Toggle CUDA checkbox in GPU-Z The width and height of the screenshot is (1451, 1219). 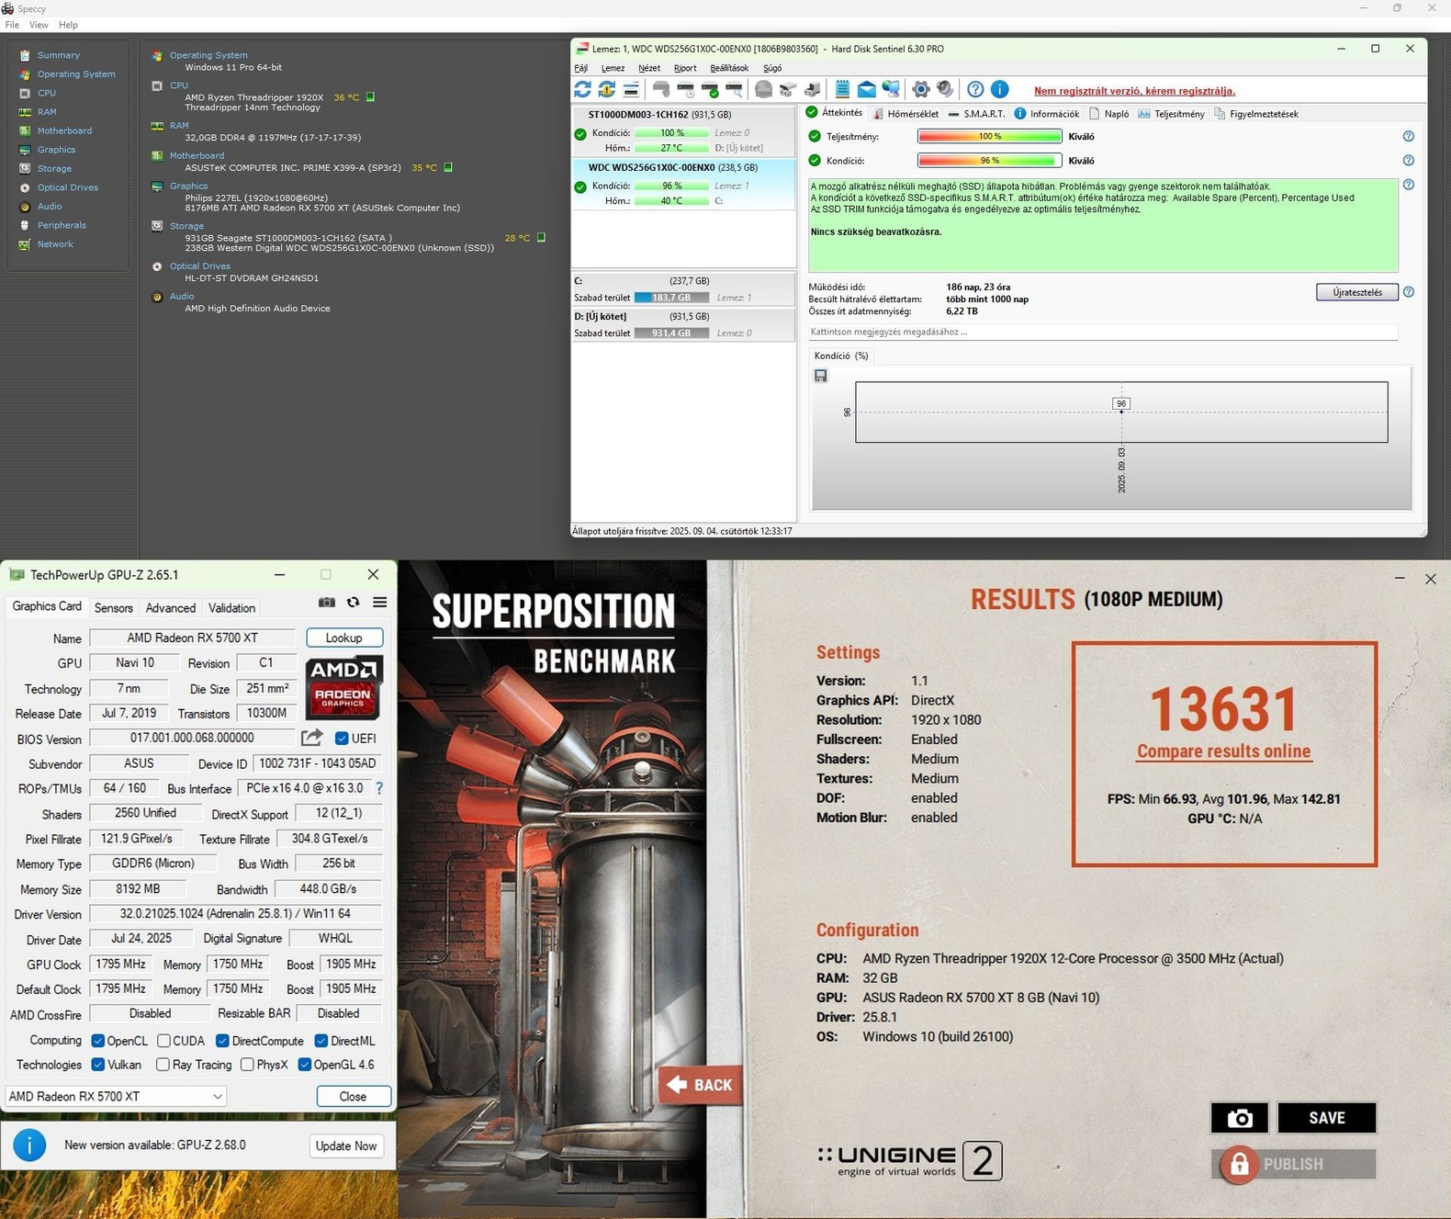[163, 1041]
